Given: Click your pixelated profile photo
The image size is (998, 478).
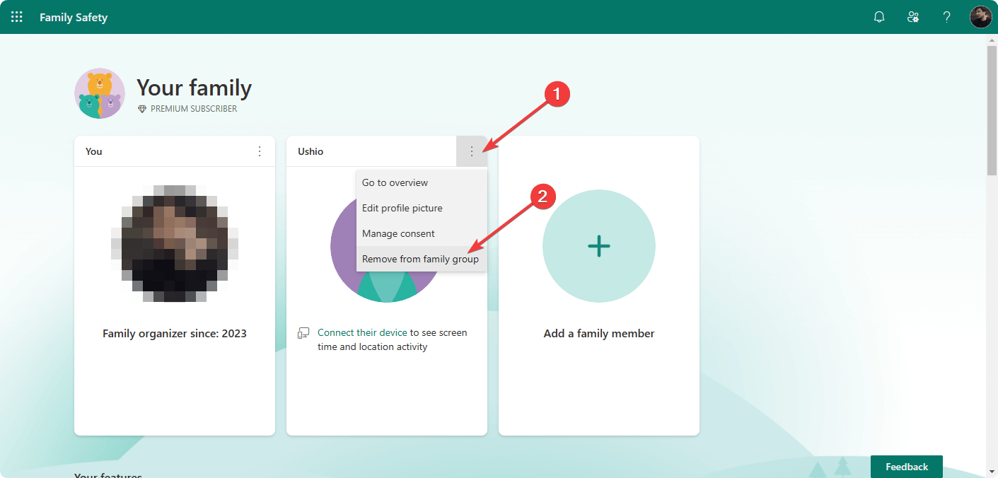Looking at the screenshot, I should click(x=175, y=243).
